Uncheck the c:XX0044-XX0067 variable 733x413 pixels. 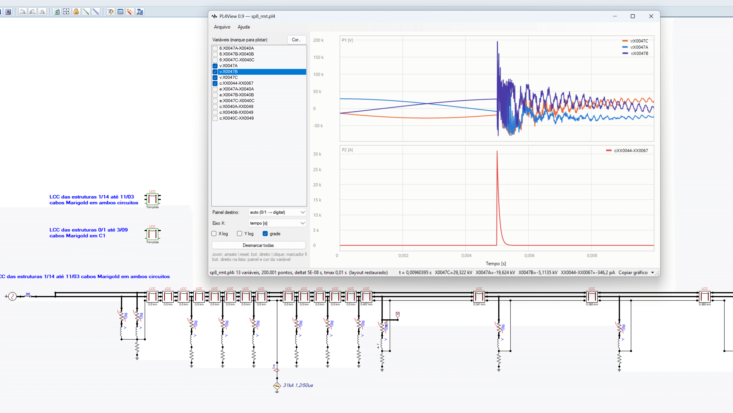click(215, 83)
